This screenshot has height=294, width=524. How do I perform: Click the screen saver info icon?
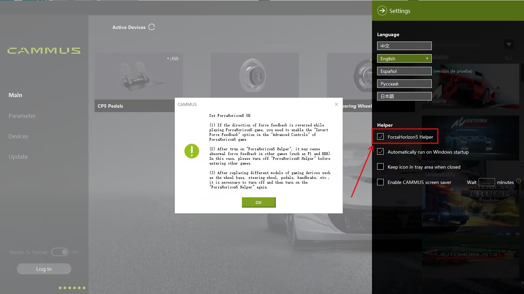(519, 181)
